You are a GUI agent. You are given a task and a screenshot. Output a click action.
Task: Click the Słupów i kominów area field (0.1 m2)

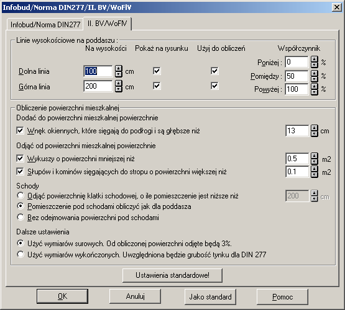[297, 172]
